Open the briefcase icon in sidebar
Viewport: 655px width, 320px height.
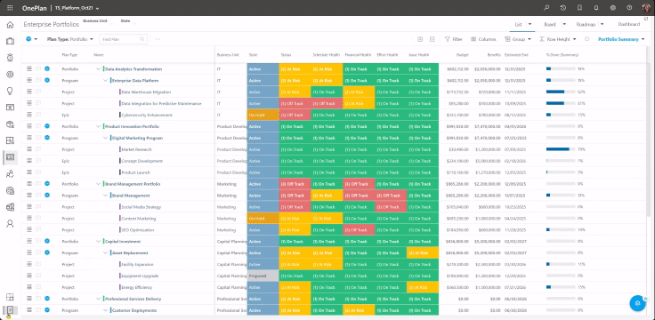click(x=10, y=41)
